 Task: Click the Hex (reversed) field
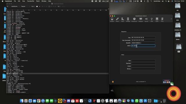143,40
